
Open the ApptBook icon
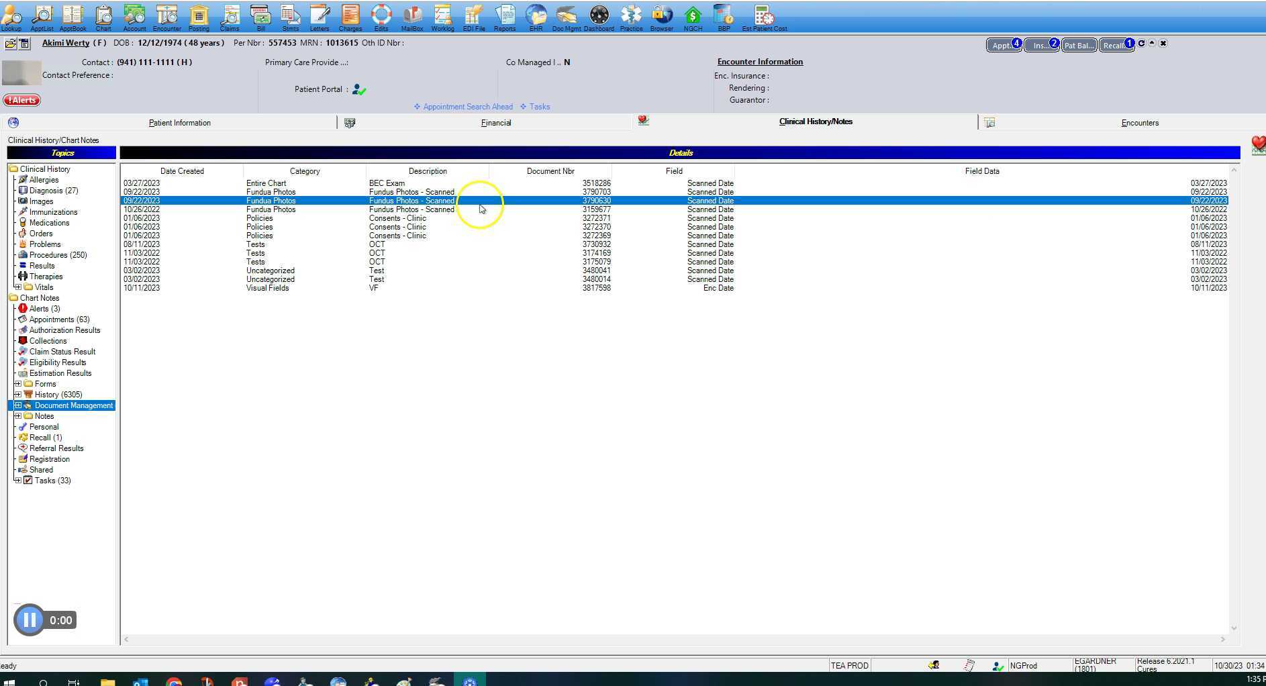click(72, 17)
